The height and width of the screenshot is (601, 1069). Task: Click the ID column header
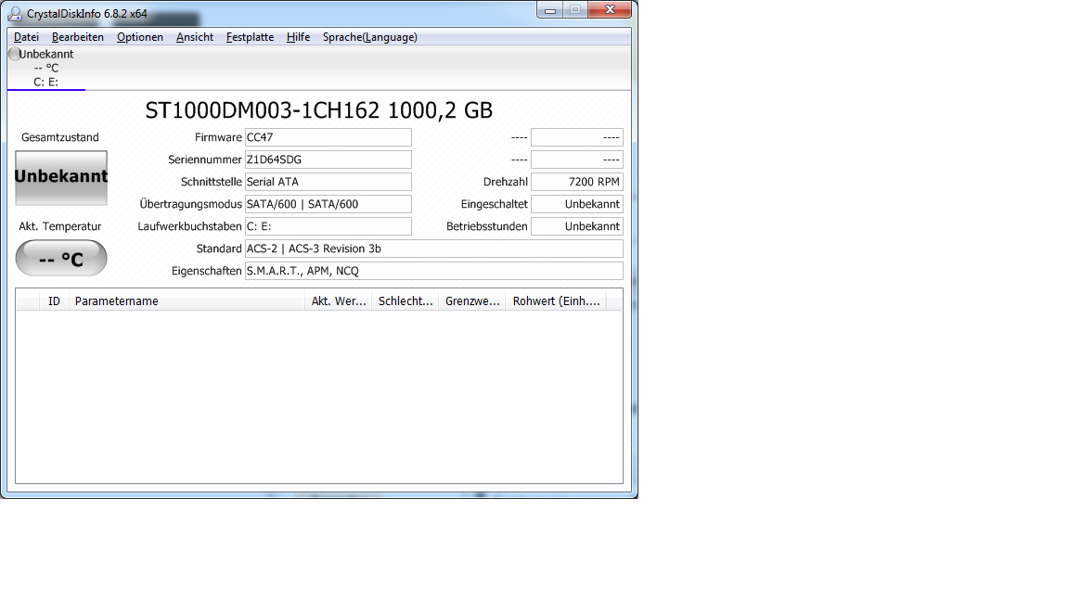54,301
